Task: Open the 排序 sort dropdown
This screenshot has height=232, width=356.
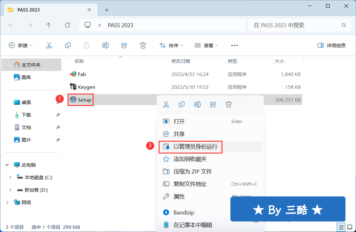Action: [x=171, y=45]
